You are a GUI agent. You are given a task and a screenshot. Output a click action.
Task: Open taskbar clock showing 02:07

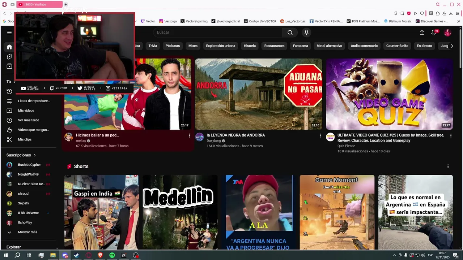tap(442, 255)
